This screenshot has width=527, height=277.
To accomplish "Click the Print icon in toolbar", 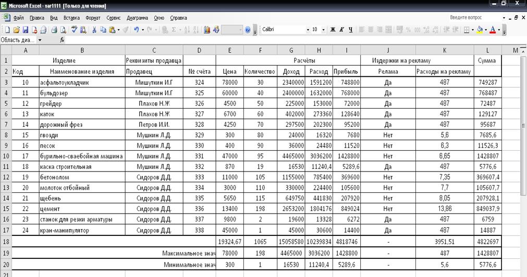I will [x=54, y=30].
